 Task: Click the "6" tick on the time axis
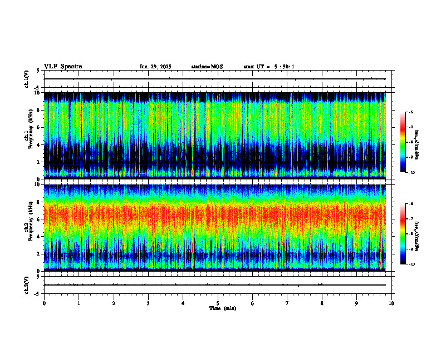[253, 303]
